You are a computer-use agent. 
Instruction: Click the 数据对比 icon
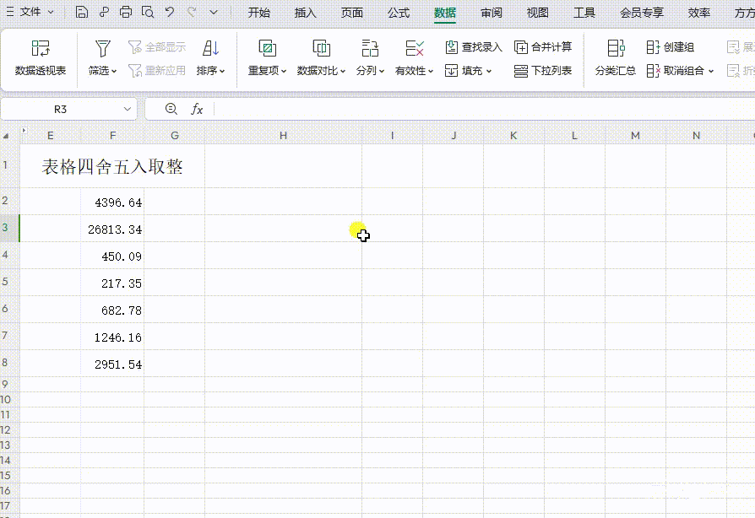[321, 48]
